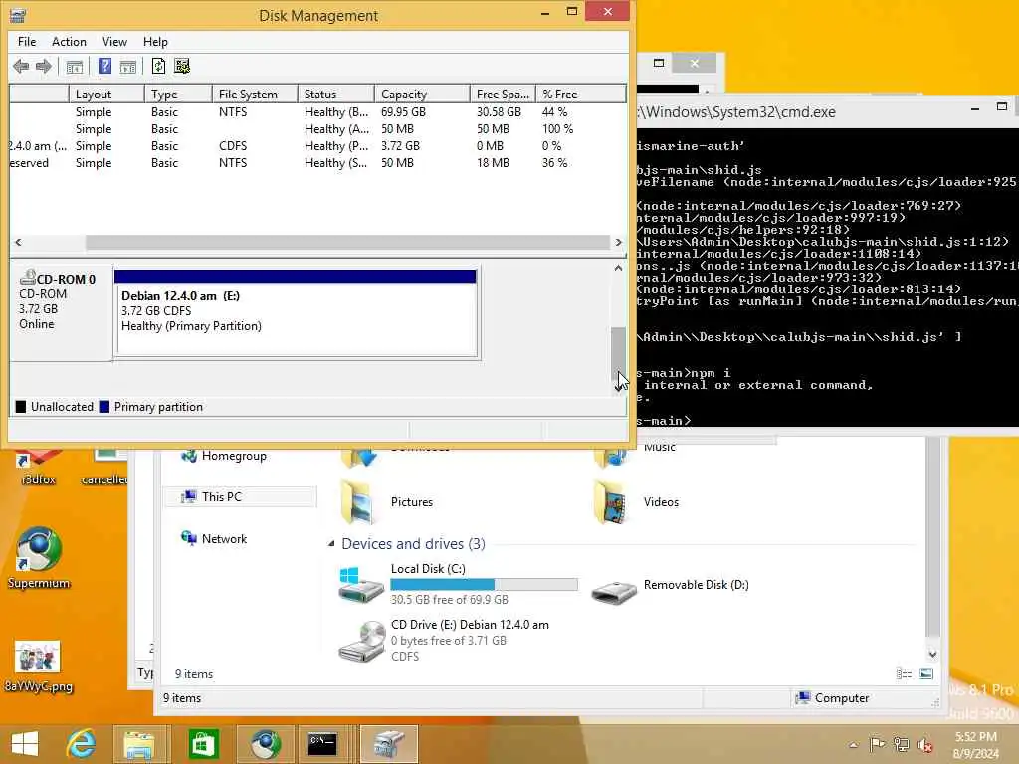Select the 69.95 GB NTFS volume row
Viewport: 1019px width, 764px height.
point(317,112)
